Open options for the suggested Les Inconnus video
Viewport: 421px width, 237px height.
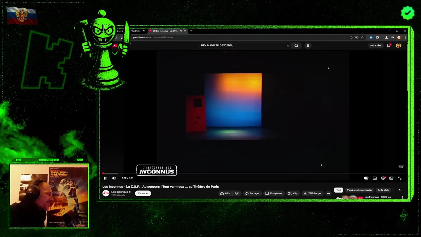402,197
